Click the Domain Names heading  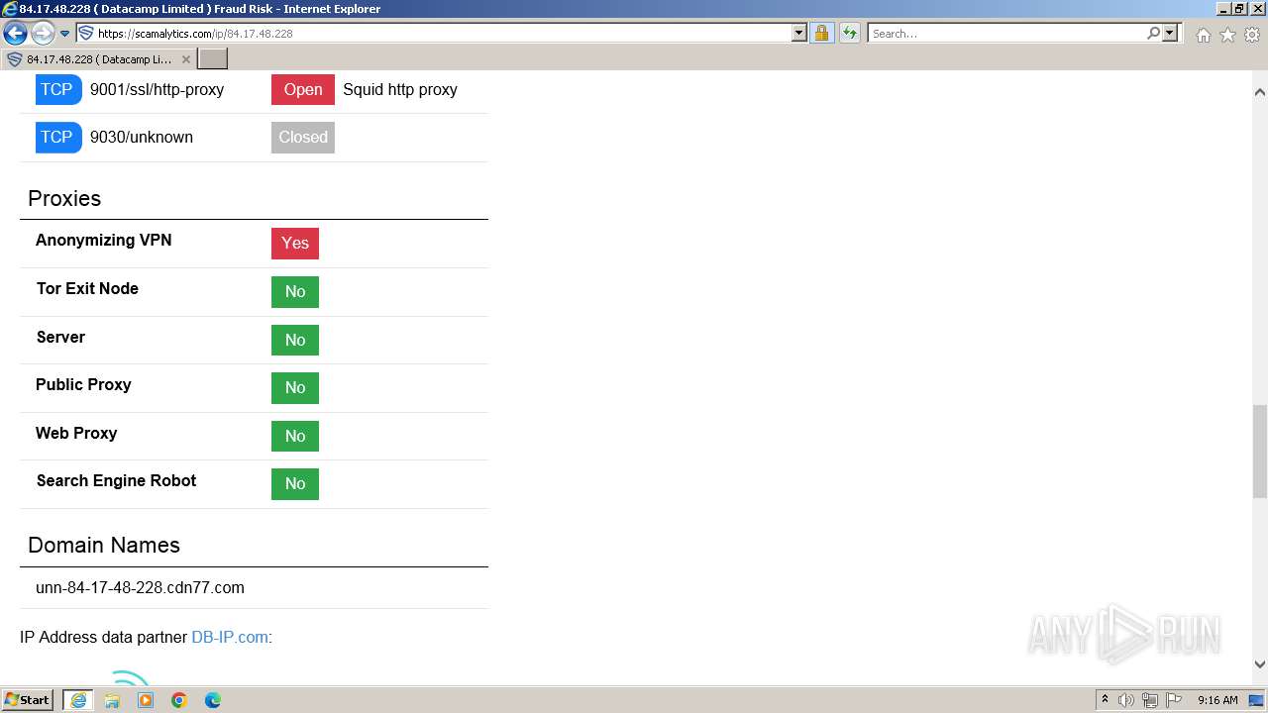point(104,545)
